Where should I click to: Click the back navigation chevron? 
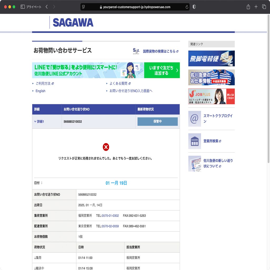(46, 7)
